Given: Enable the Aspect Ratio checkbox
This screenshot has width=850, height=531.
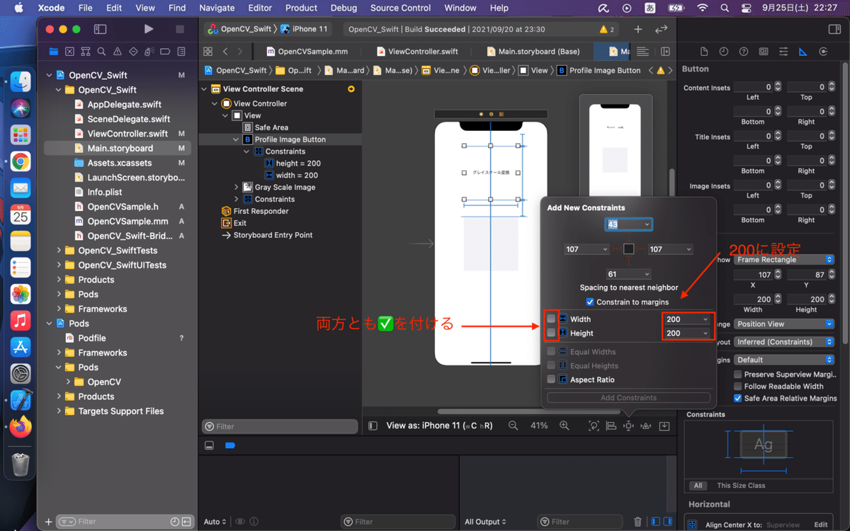Looking at the screenshot, I should [x=551, y=379].
